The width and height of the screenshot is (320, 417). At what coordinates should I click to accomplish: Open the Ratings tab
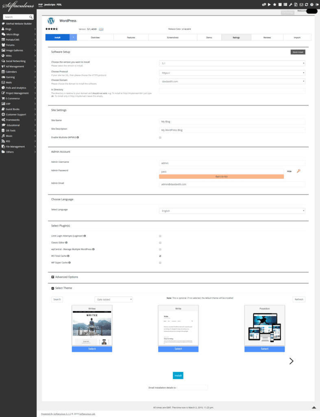(x=236, y=37)
